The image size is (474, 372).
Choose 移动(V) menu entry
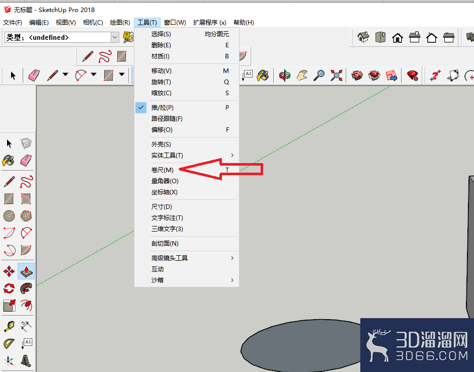[187, 71]
